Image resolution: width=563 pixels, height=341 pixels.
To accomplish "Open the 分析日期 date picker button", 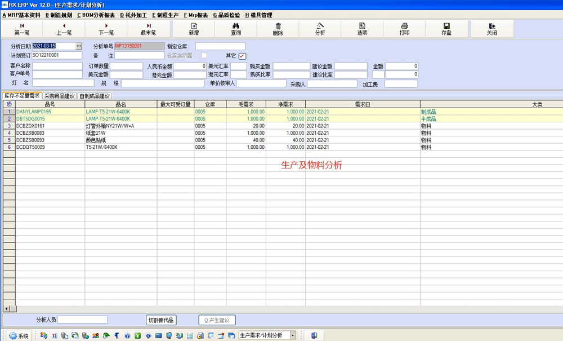I will pos(79,46).
